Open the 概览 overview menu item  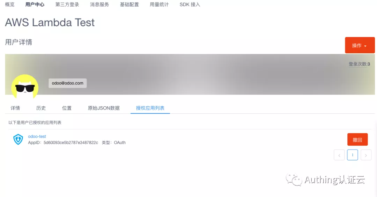tap(10, 5)
